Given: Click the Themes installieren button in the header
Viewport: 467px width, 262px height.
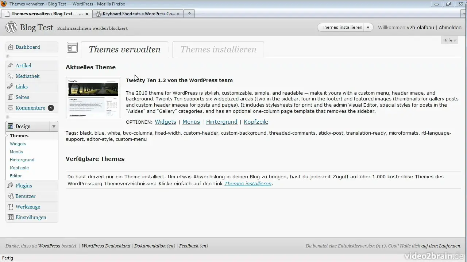Looking at the screenshot, I should coord(342,27).
